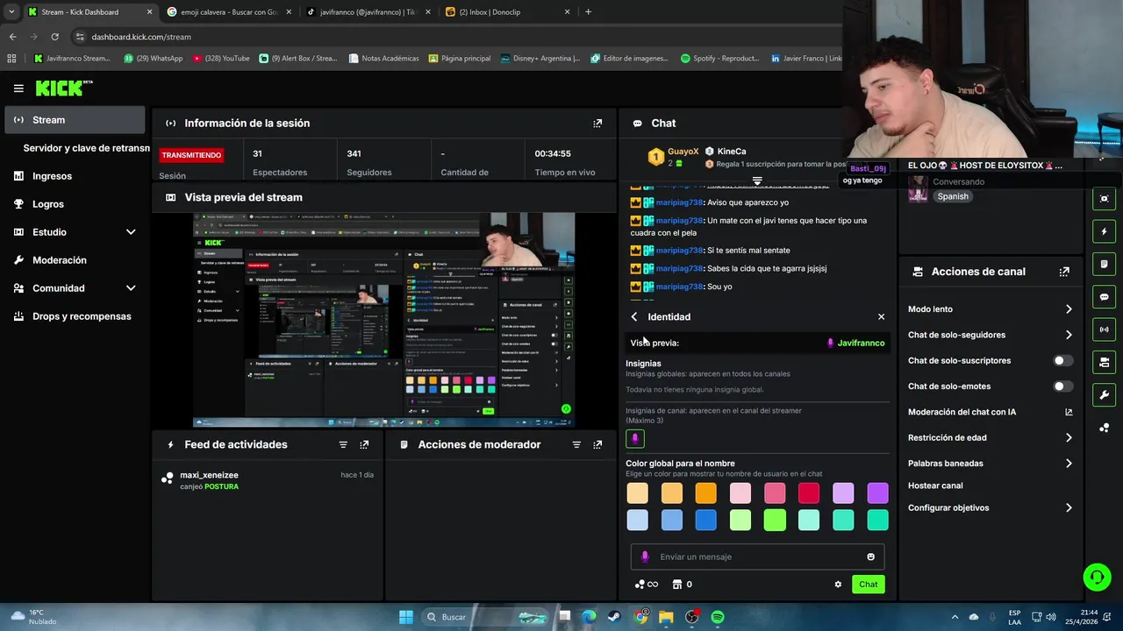Open the emoji picker in message box
The width and height of the screenshot is (1123, 631).
click(870, 557)
